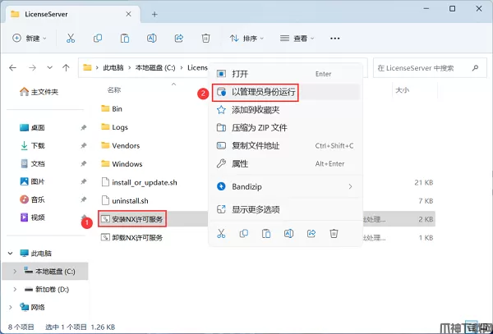Click the Copy icon in the top toolbar
This screenshot has height=334, width=493.
[98, 39]
